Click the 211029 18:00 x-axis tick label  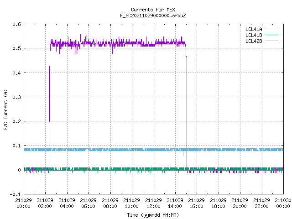point(218,203)
